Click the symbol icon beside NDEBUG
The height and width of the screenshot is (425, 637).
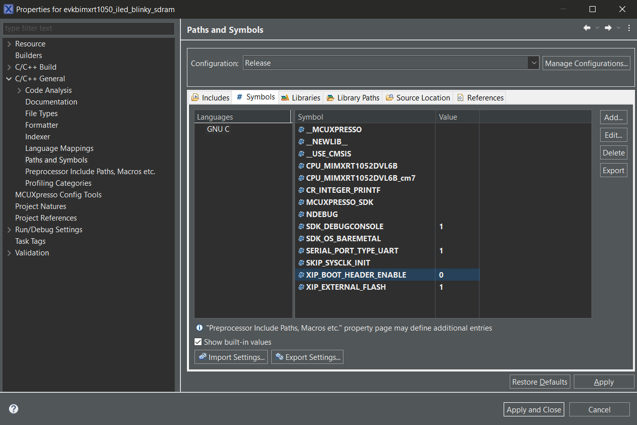[x=301, y=214]
